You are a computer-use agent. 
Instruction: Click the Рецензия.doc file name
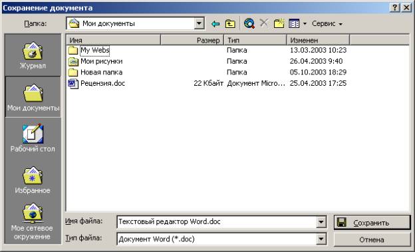[x=102, y=83]
